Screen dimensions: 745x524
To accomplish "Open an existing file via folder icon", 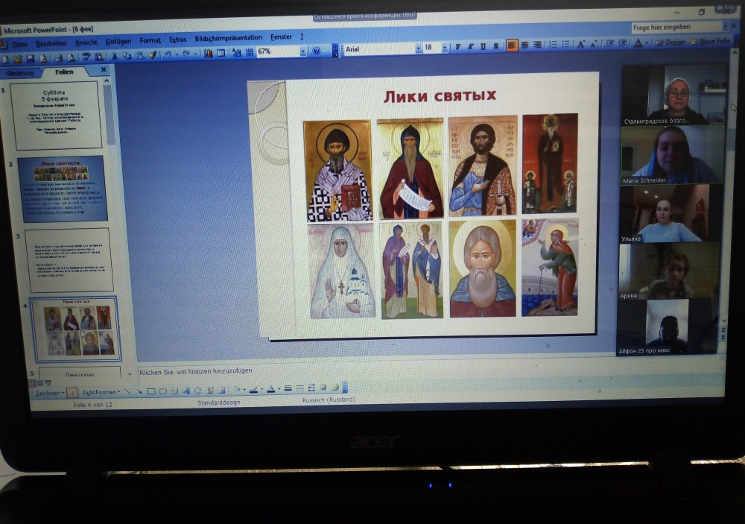I will tap(18, 60).
